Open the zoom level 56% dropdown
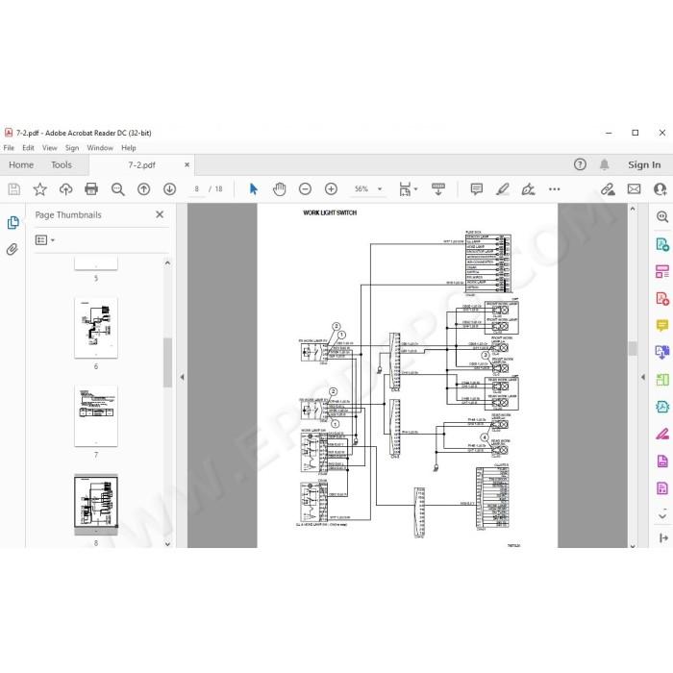Viewport: 673px width, 673px height. (x=380, y=188)
